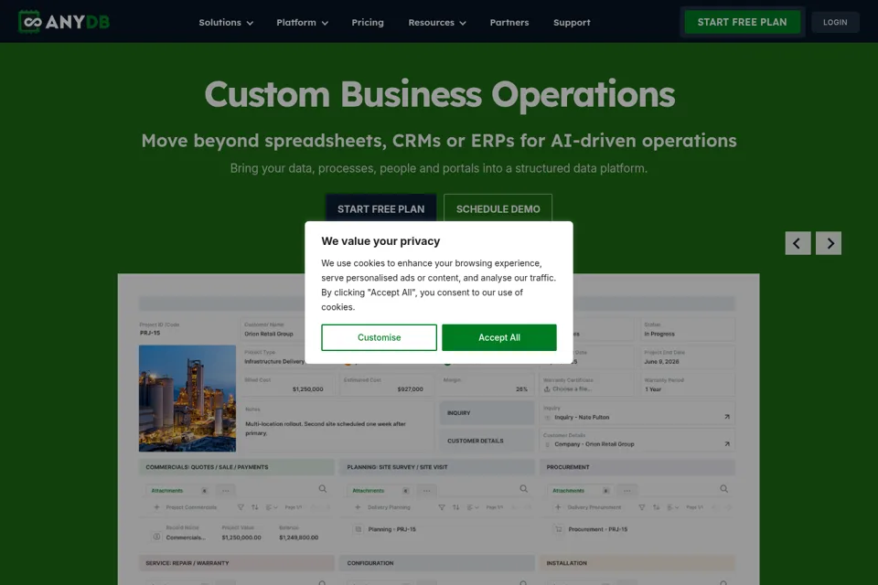Expand the Solutions menu
This screenshot has height=585, width=878.
pos(226,22)
